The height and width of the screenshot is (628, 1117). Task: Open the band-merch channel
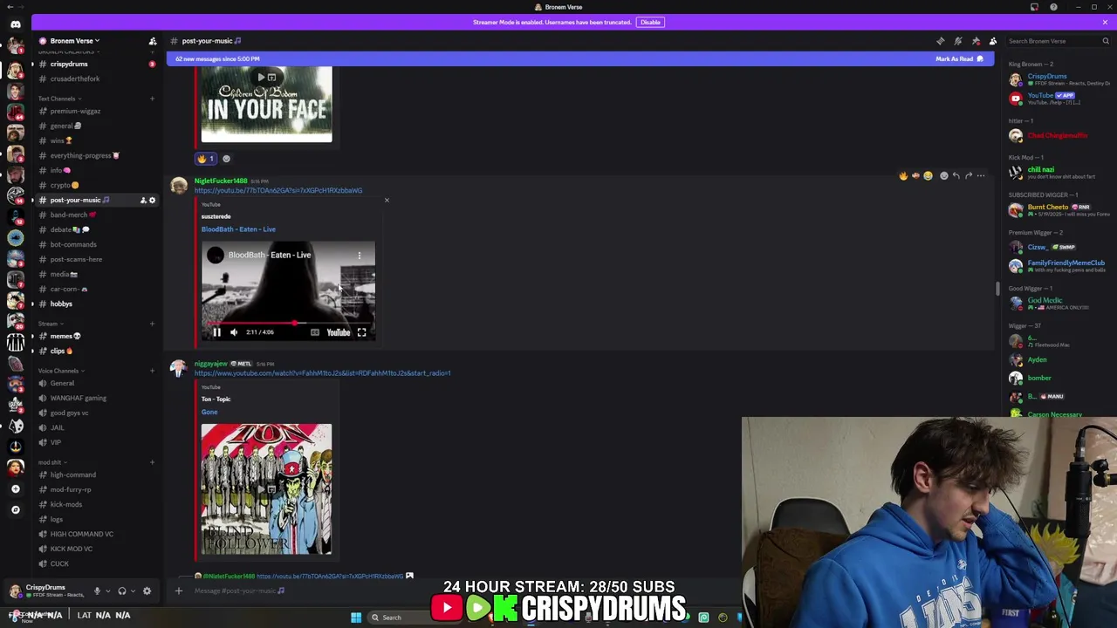click(x=93, y=215)
